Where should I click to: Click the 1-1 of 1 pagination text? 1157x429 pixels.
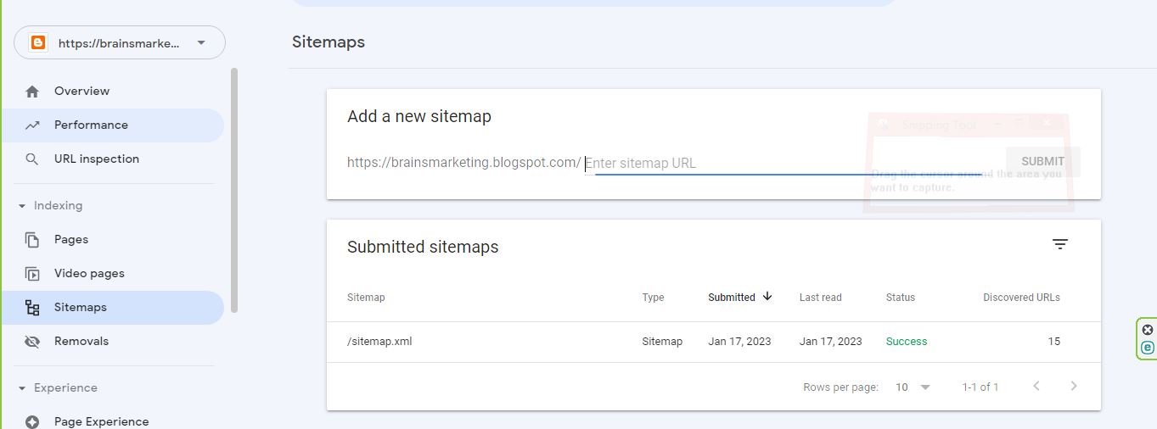click(980, 387)
